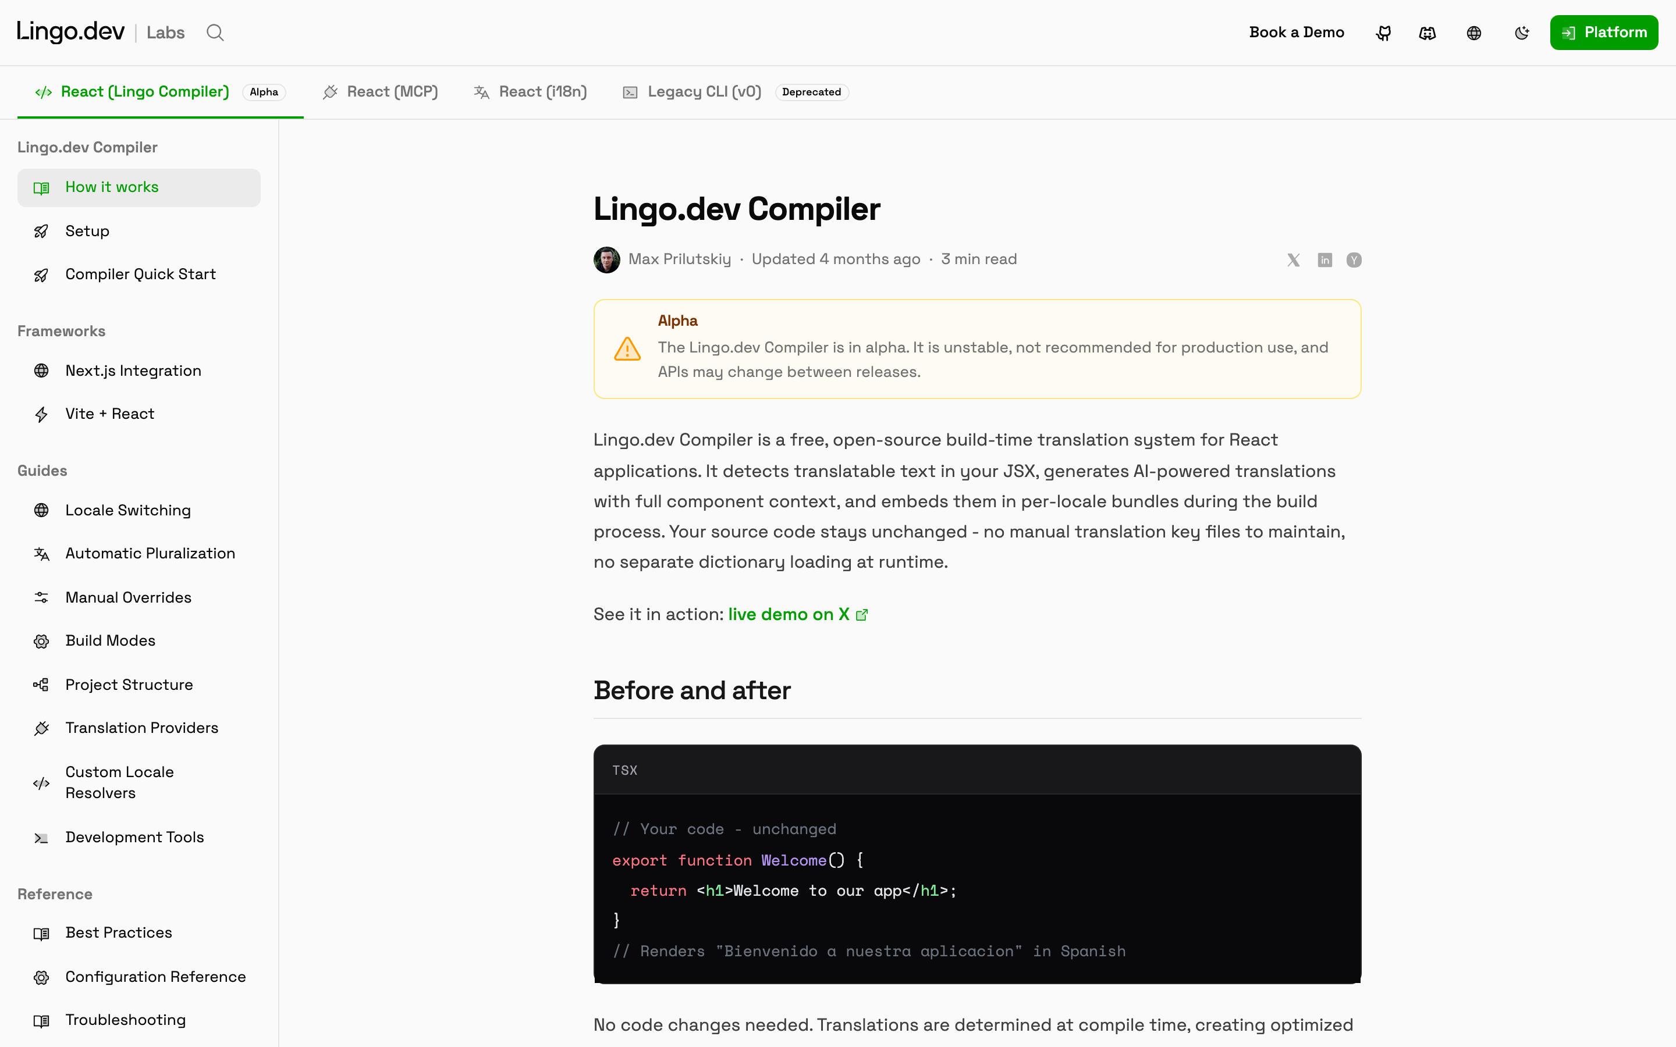
Task: Open Setup sidebar item
Action: coord(139,232)
